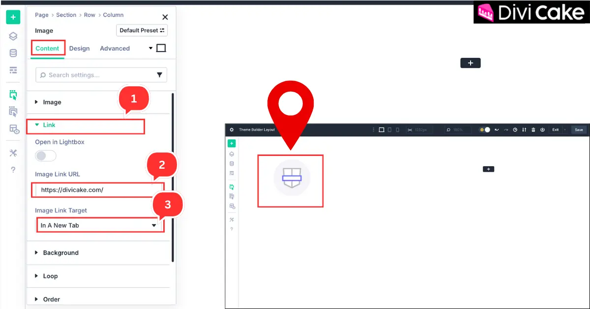Click the dark plus button in the Theme Builder Layout canvas

pos(488,169)
